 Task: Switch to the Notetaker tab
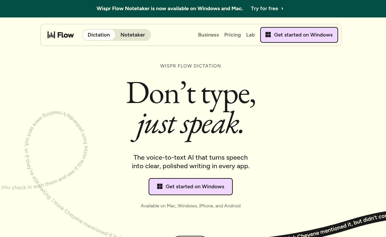click(133, 35)
